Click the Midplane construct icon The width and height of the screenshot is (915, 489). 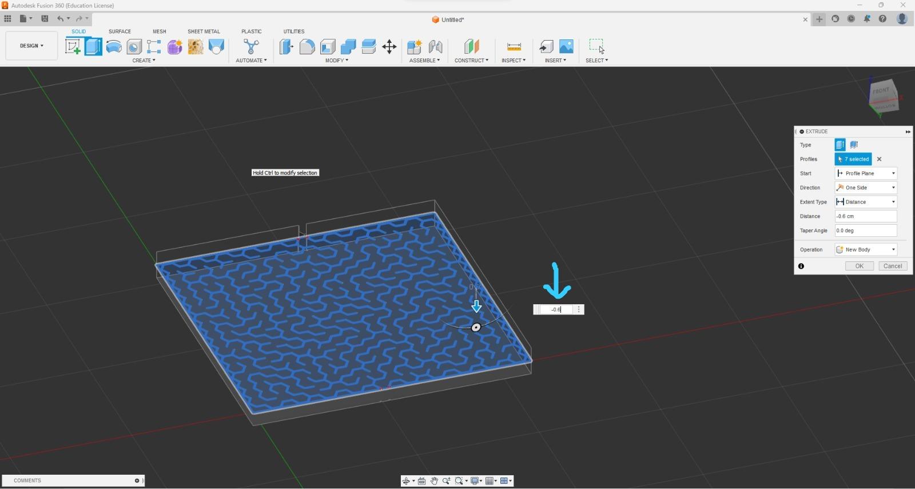471,46
